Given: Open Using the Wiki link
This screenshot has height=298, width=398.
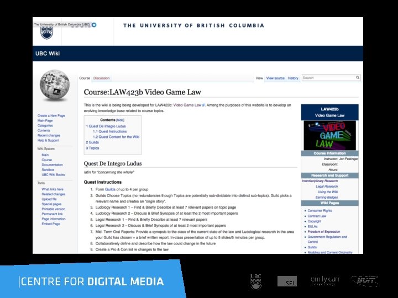Looking at the screenshot, I should [328, 192].
